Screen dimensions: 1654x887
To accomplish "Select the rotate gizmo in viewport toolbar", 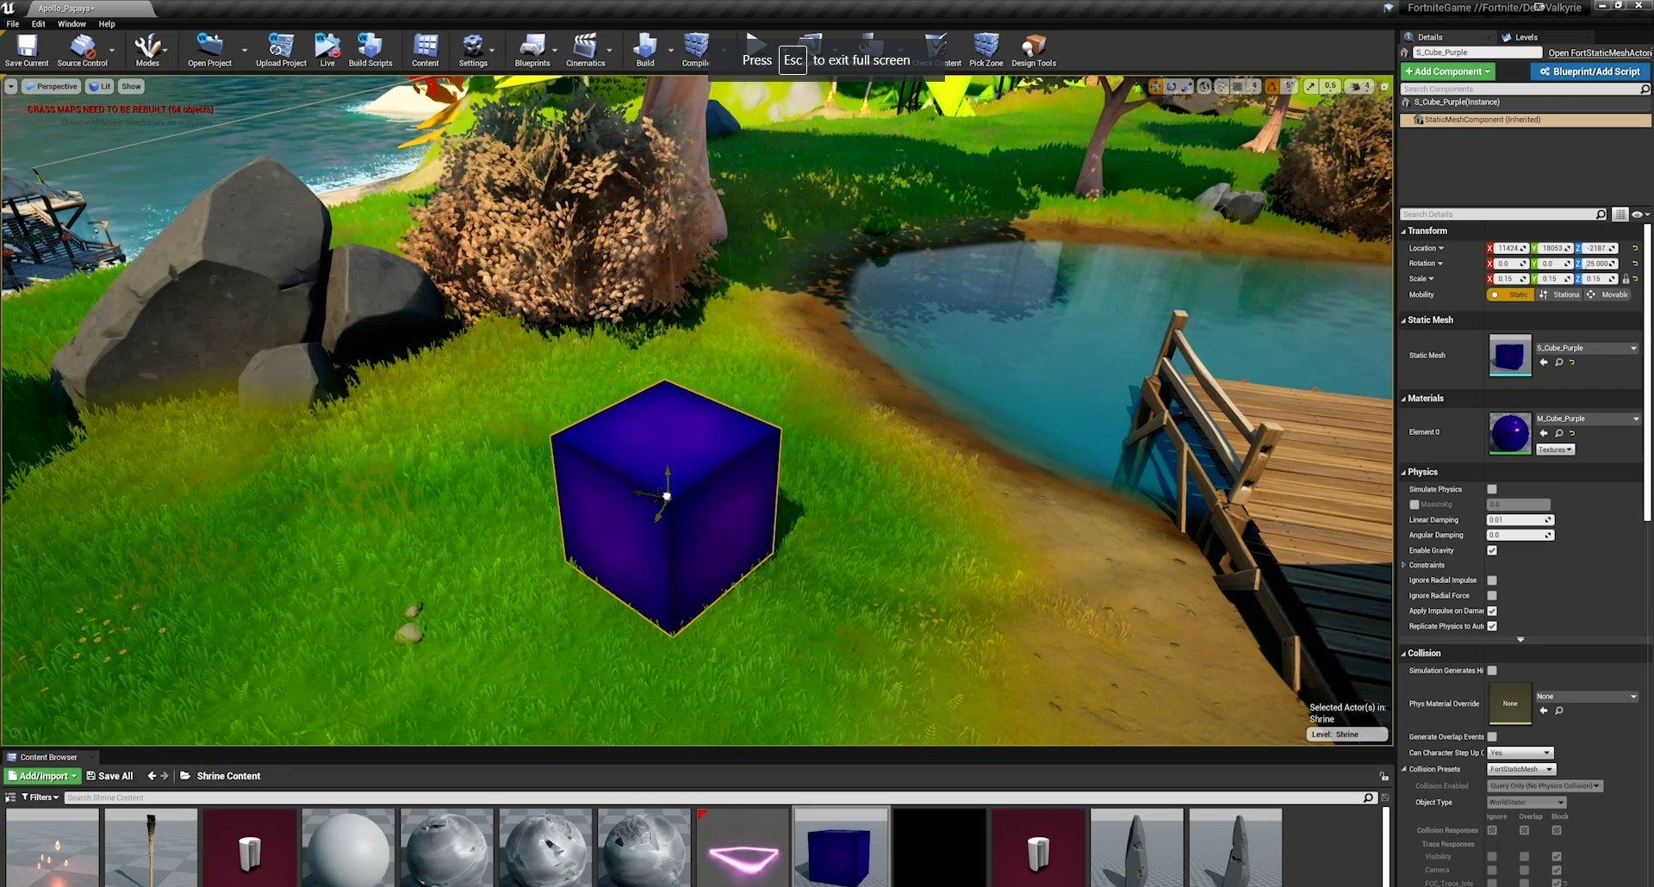I will [1172, 86].
